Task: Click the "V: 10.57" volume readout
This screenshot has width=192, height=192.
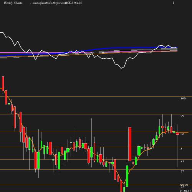Action: point(185,191)
